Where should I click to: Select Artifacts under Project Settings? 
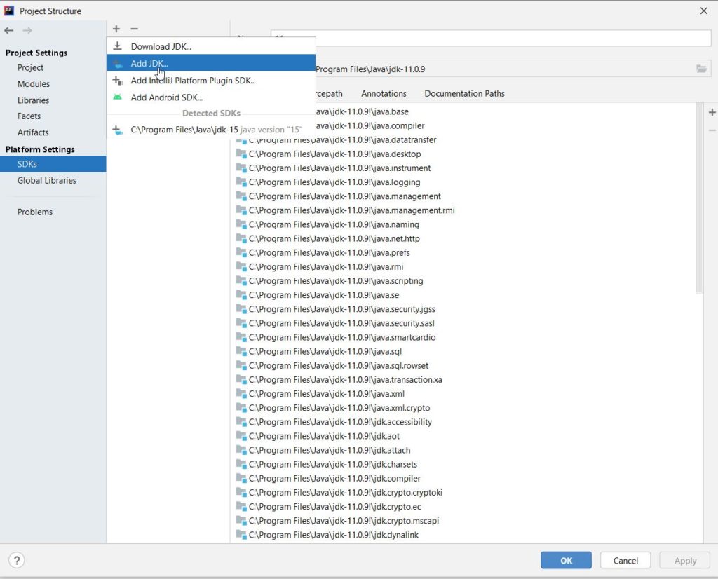point(32,132)
